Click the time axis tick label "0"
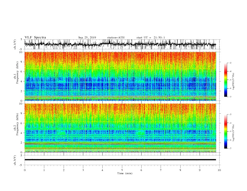Screen dimensions: 247x191 pos(25,170)
